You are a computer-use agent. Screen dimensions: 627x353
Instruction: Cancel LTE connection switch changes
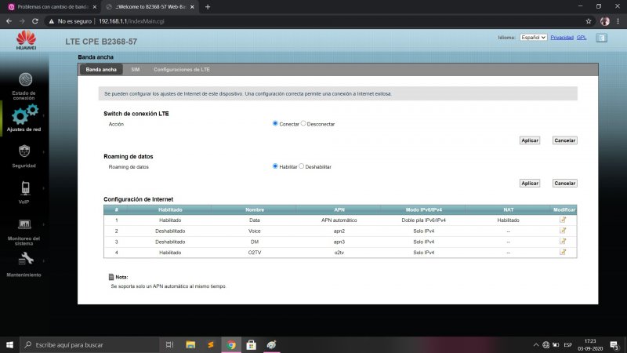[x=564, y=140]
